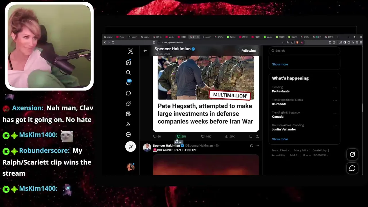Screen dimensions: 368x207
Task: Click the streamer webcam overlay
Action: point(49,46)
